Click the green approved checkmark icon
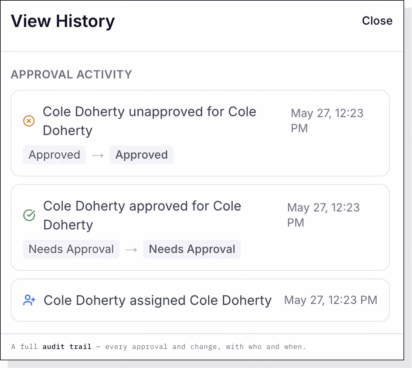This screenshot has height=368, width=412. pos(29,215)
